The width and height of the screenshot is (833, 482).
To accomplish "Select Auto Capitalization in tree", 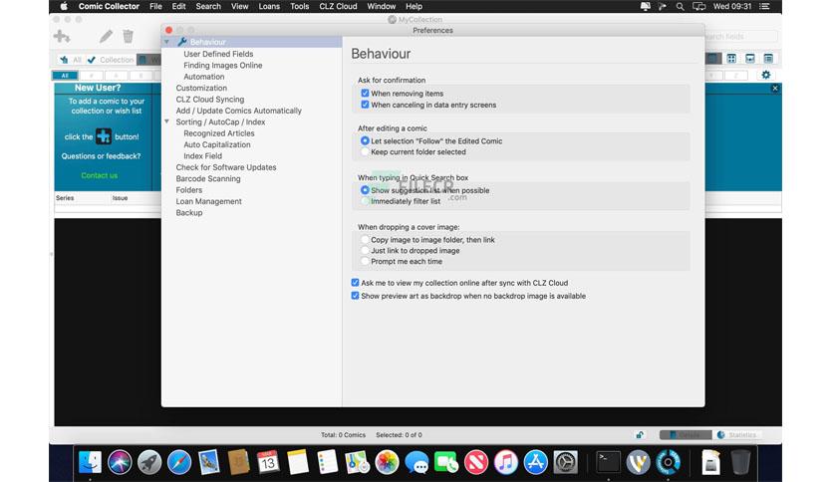I will click(217, 144).
